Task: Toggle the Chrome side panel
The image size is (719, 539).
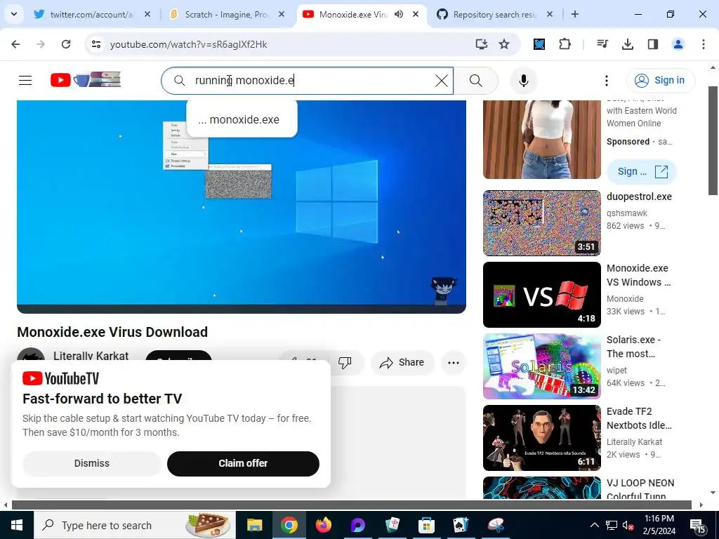Action: click(x=652, y=44)
